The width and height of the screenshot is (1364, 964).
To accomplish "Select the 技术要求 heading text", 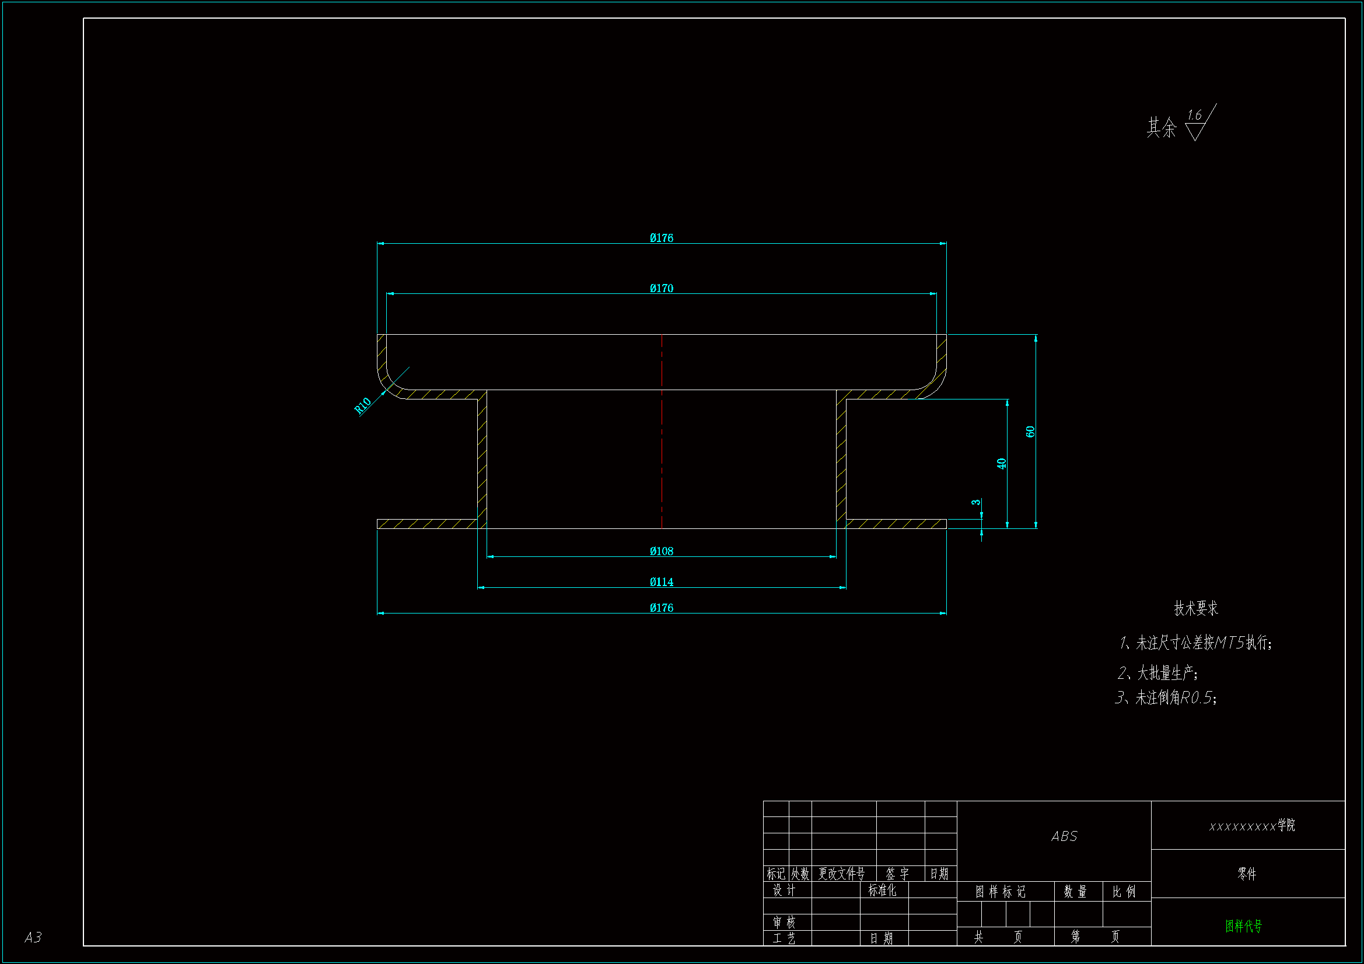I will [x=1195, y=608].
